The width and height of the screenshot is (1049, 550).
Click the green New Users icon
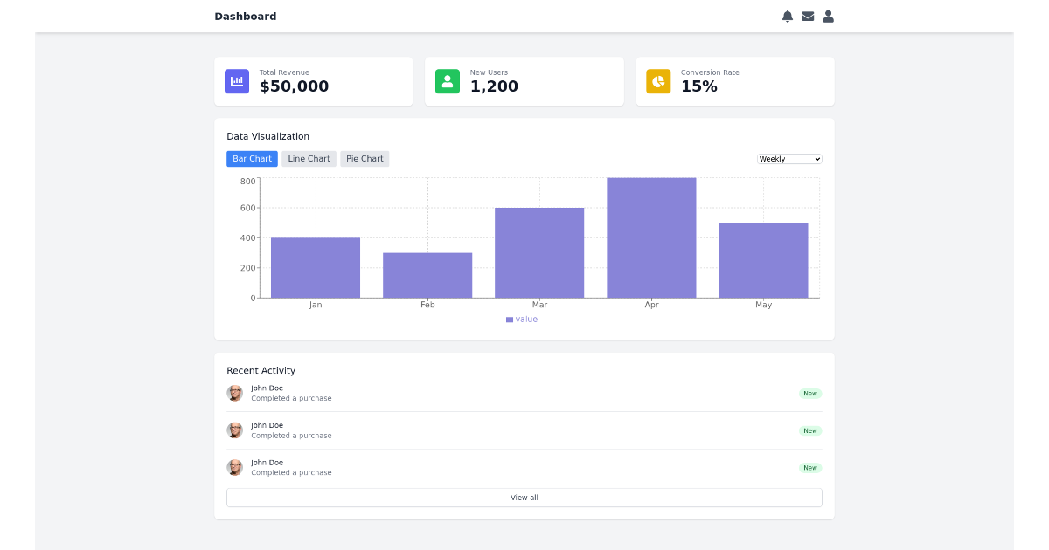tap(447, 81)
